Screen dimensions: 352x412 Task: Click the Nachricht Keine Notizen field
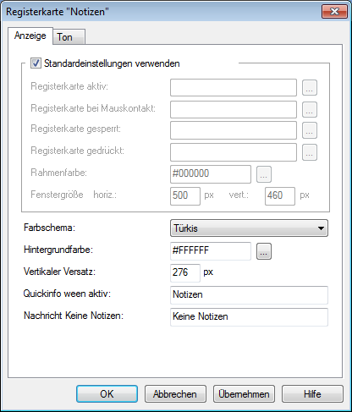click(249, 317)
